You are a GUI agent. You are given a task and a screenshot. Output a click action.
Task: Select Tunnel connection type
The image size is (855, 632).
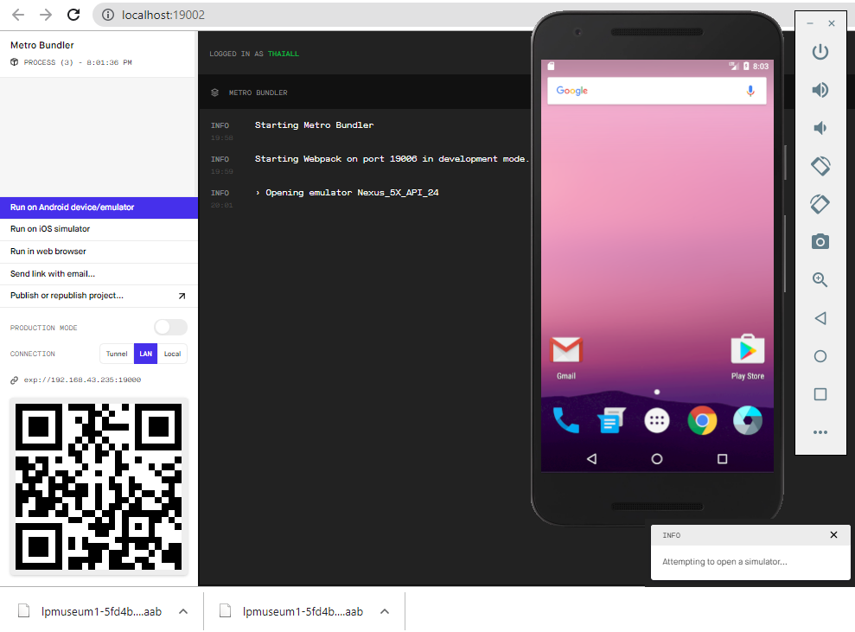coord(117,354)
